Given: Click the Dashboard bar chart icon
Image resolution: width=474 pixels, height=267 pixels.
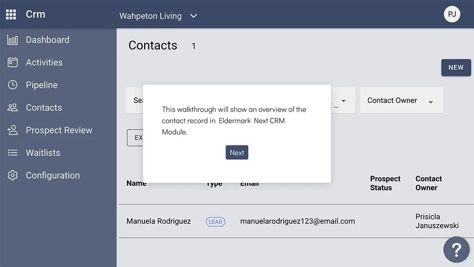Looking at the screenshot, I should (x=13, y=40).
